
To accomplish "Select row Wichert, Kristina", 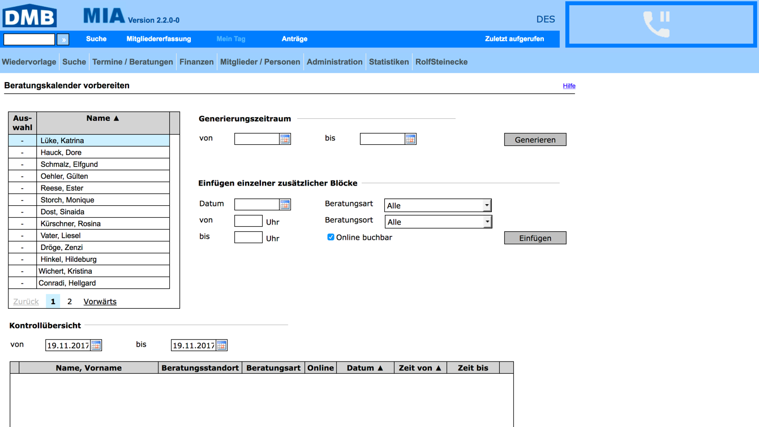I will click(89, 271).
